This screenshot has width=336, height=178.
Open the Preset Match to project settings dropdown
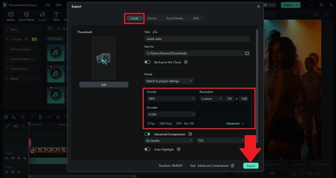[169, 81]
